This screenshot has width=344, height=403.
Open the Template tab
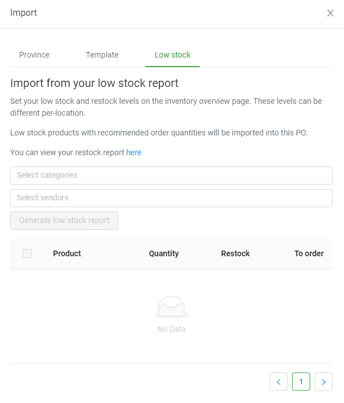pyautogui.click(x=102, y=55)
